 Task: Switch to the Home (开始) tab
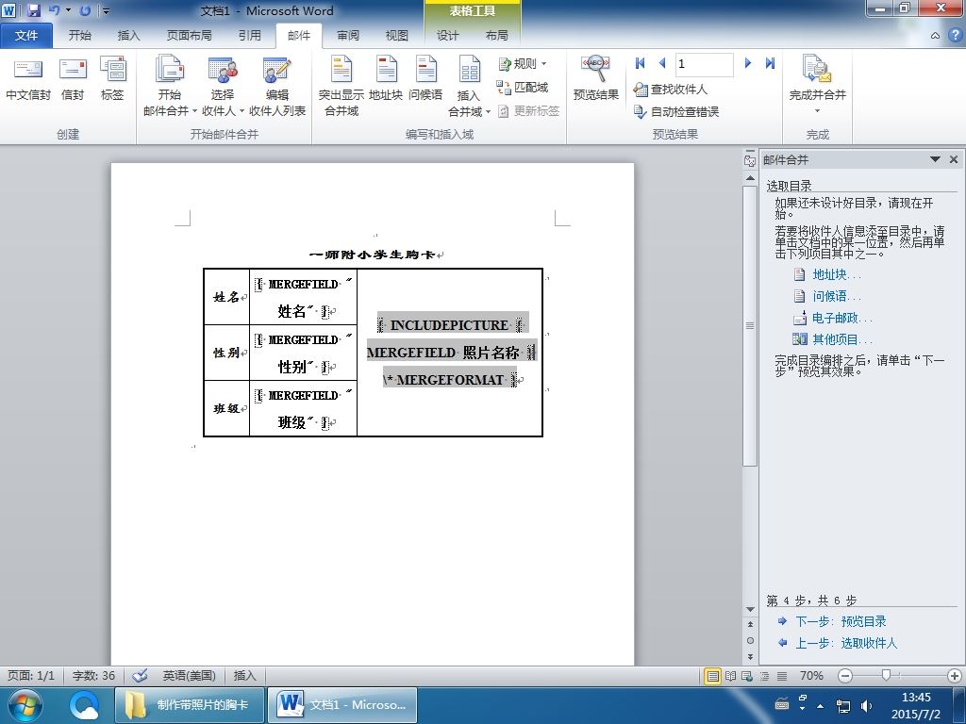(79, 35)
